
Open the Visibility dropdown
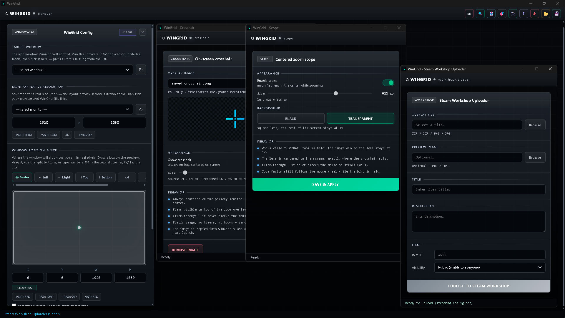pyautogui.click(x=490, y=267)
